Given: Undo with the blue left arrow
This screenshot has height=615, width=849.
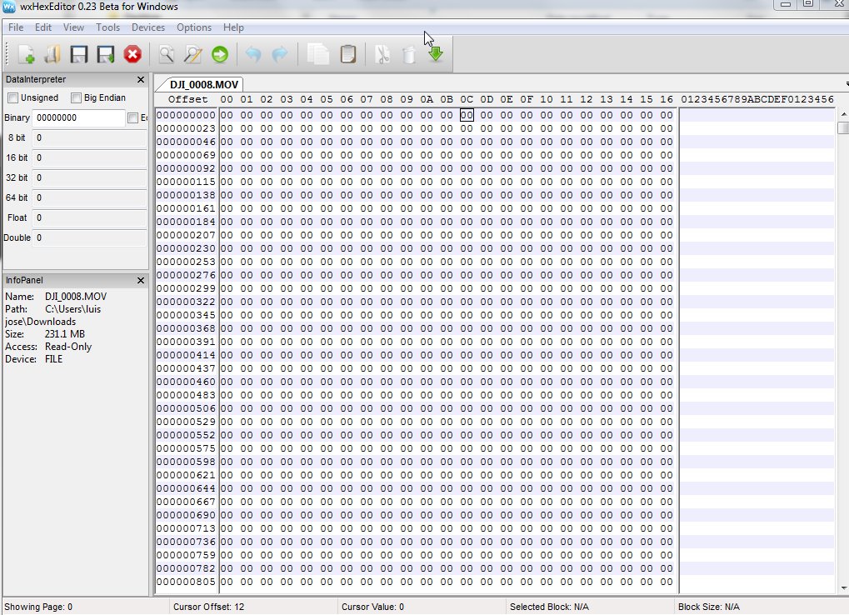Looking at the screenshot, I should 253,54.
